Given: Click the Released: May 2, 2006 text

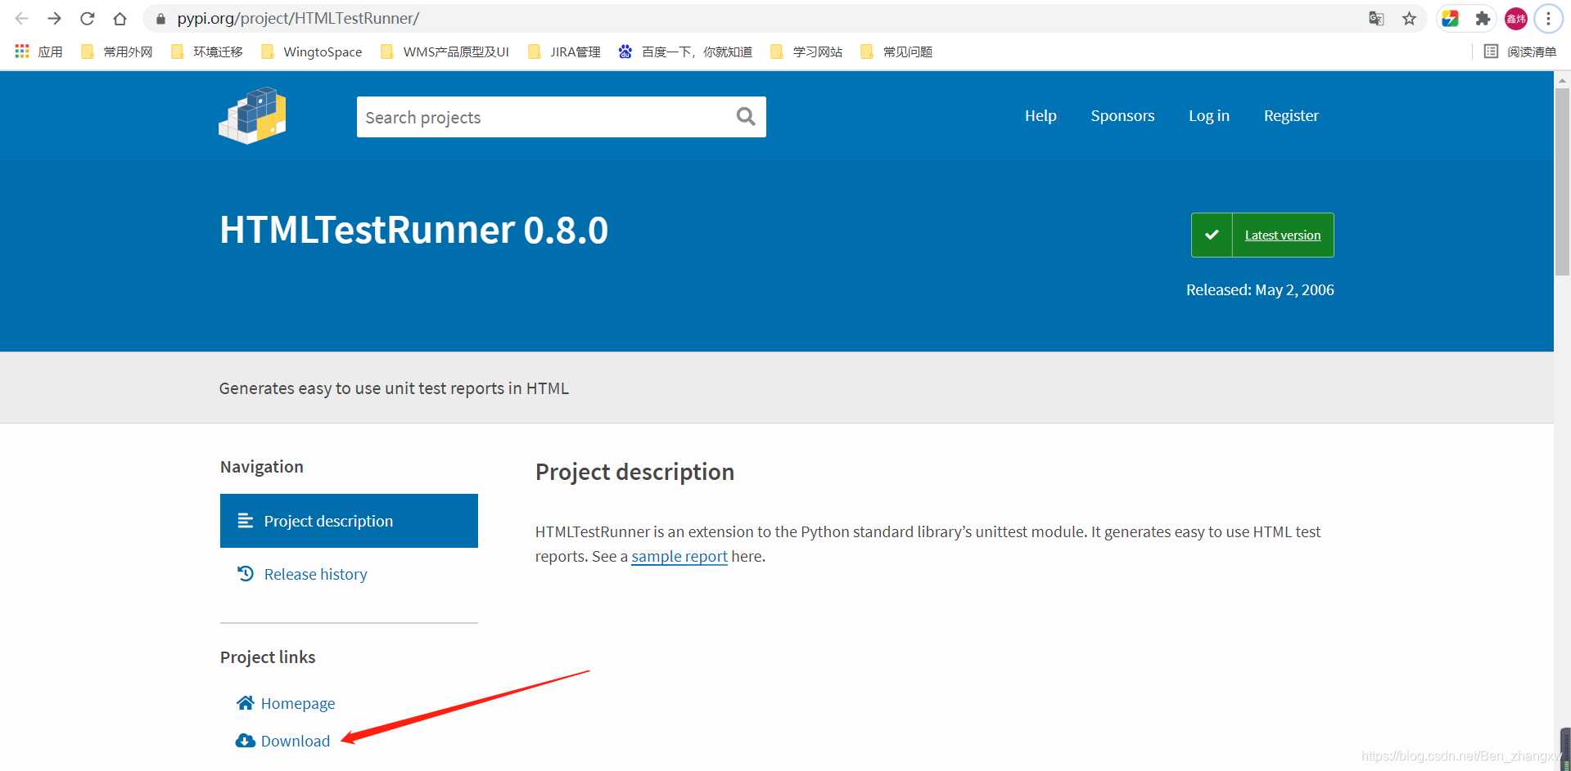Looking at the screenshot, I should click(1260, 290).
